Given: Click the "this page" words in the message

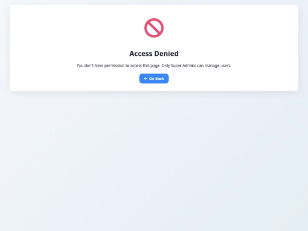Looking at the screenshot, I should coord(152,66).
